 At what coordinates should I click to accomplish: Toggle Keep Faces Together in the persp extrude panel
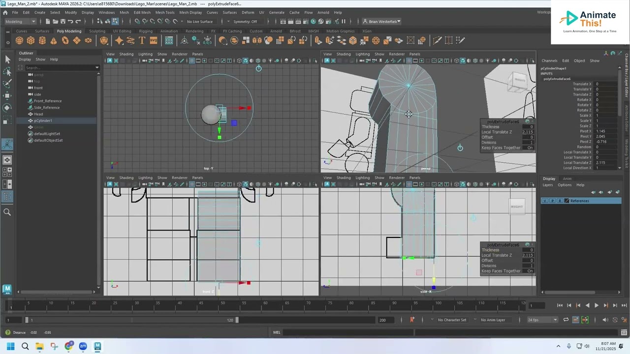coord(530,147)
